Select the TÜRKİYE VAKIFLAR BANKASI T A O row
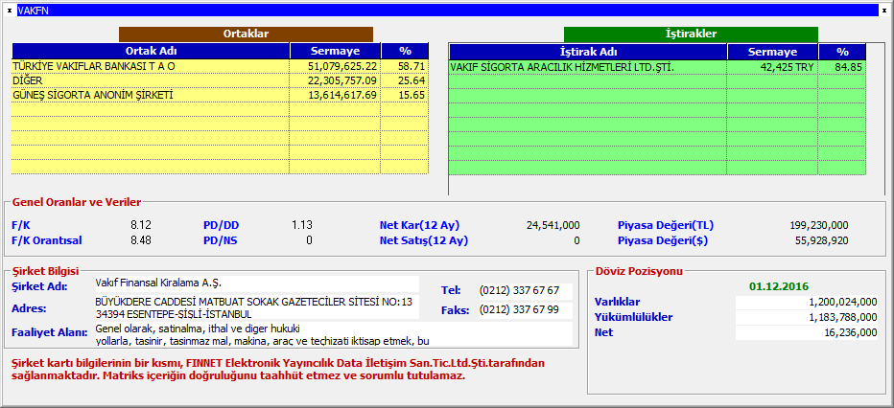Image resolution: width=894 pixels, height=408 pixels. pyautogui.click(x=220, y=67)
